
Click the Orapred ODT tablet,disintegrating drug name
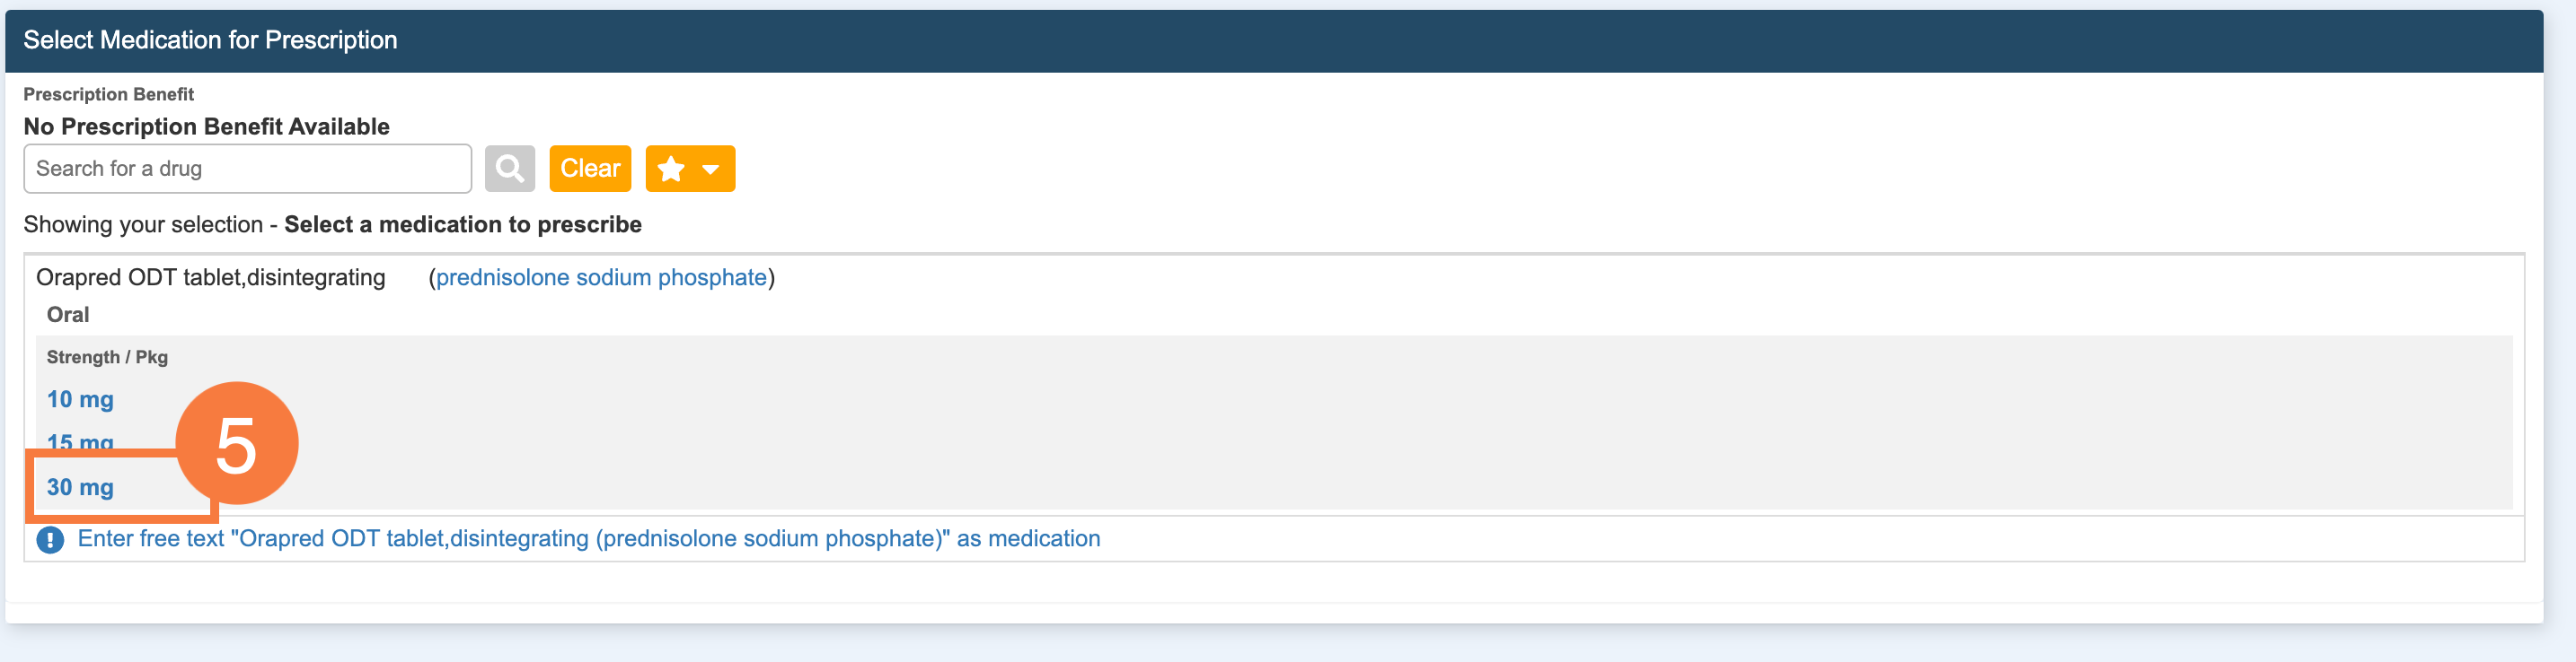click(x=210, y=277)
